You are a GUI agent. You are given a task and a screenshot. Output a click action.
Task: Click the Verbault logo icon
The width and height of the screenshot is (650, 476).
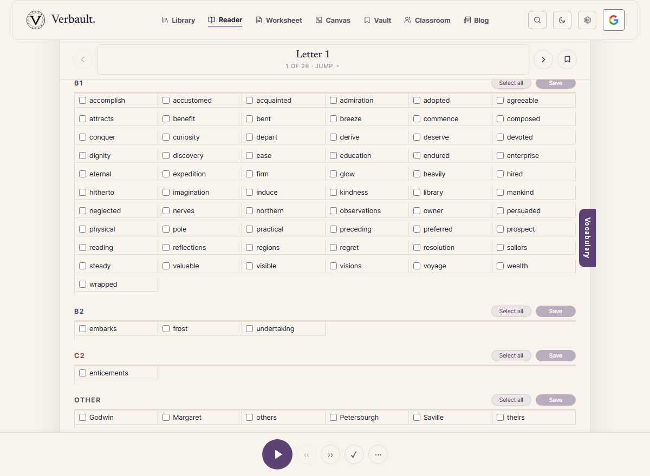click(36, 20)
